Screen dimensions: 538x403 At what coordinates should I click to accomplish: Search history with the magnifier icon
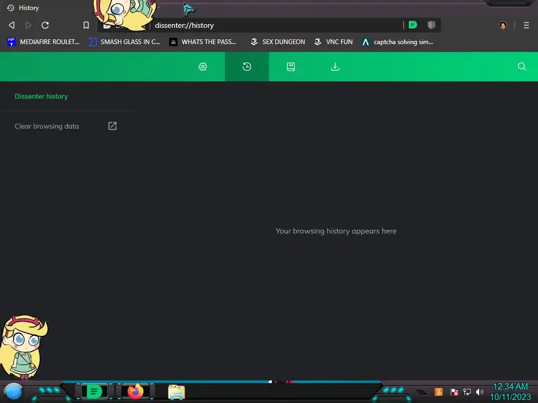tap(522, 67)
